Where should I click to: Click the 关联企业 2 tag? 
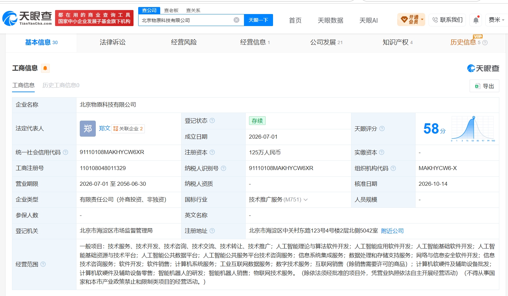(x=128, y=129)
